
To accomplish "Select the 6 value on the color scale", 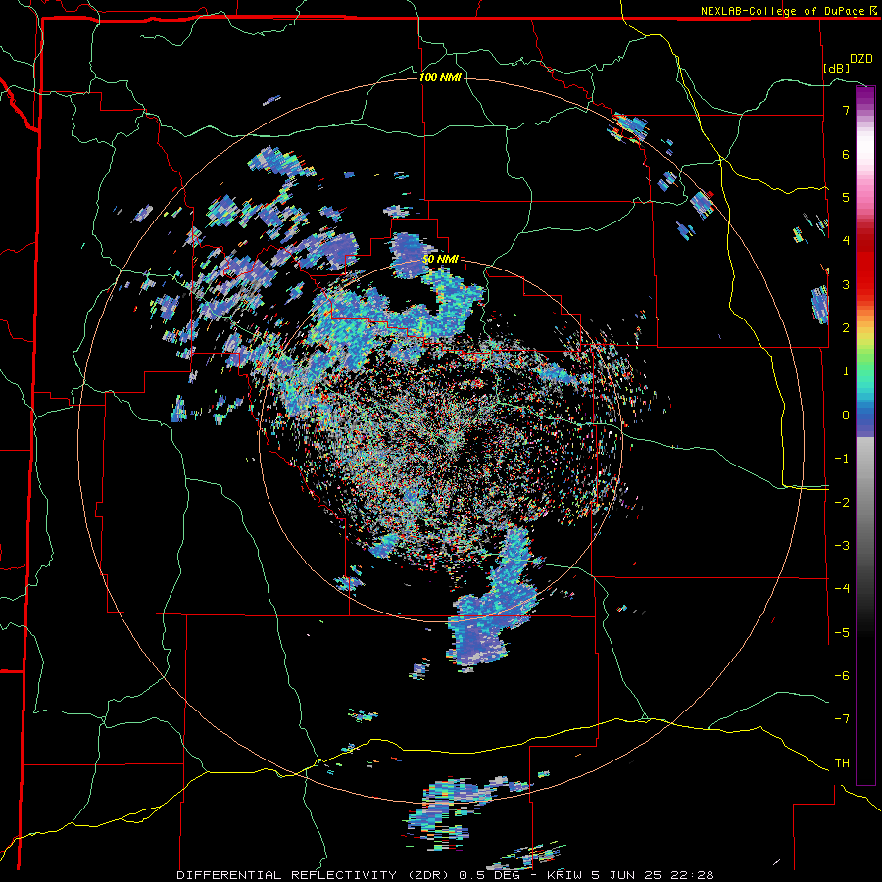I will [x=846, y=154].
